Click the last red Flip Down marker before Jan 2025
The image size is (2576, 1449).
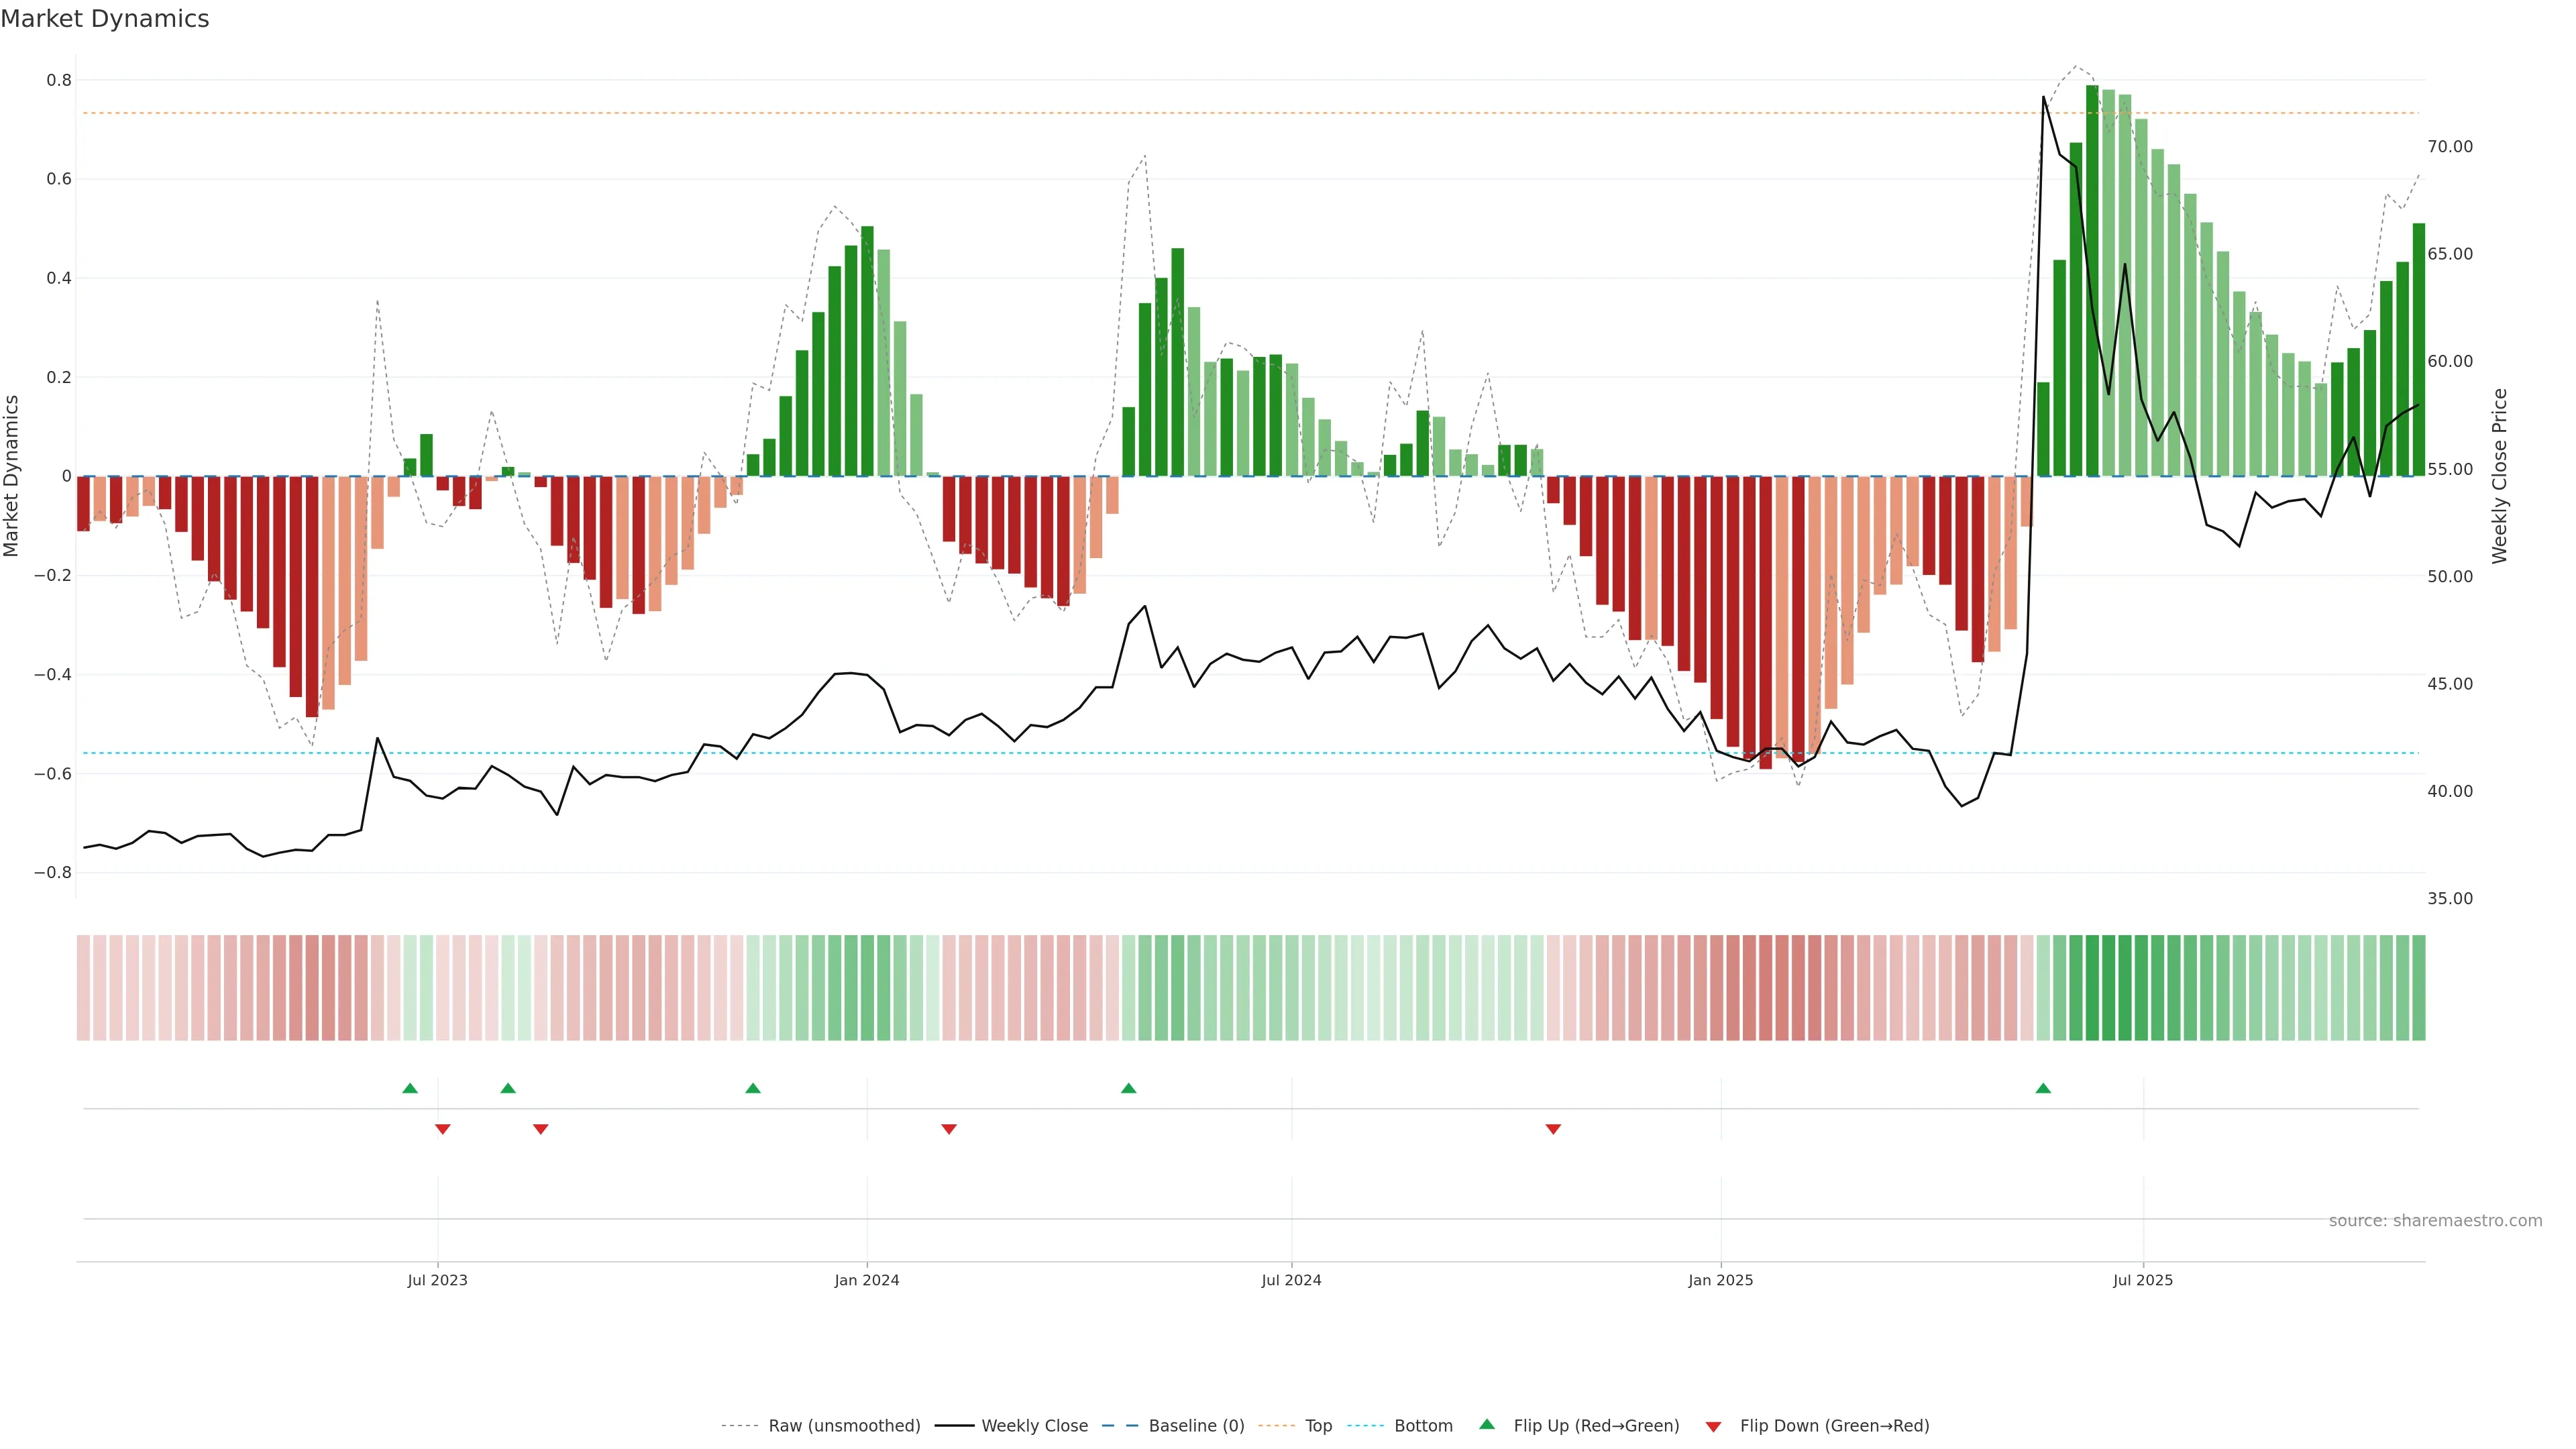click(1553, 1129)
